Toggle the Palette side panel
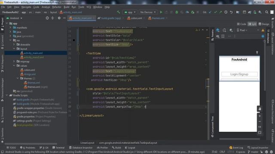This screenshot has width=275, height=154. point(213,35)
